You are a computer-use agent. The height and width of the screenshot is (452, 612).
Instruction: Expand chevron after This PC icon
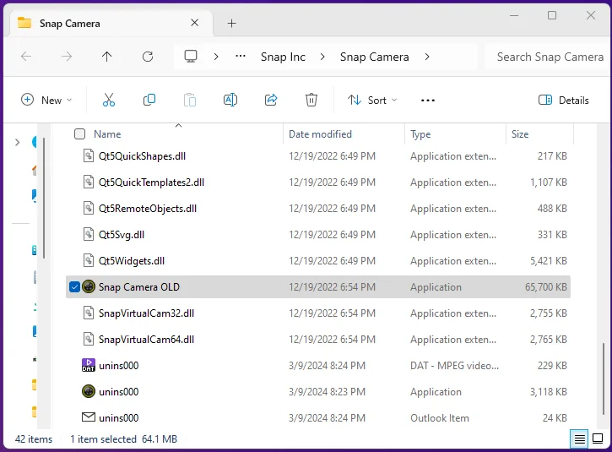(x=216, y=57)
